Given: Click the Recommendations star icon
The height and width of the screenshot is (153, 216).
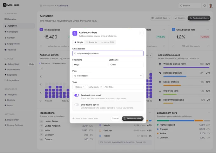Looking at the screenshot, I should (160, 100).
